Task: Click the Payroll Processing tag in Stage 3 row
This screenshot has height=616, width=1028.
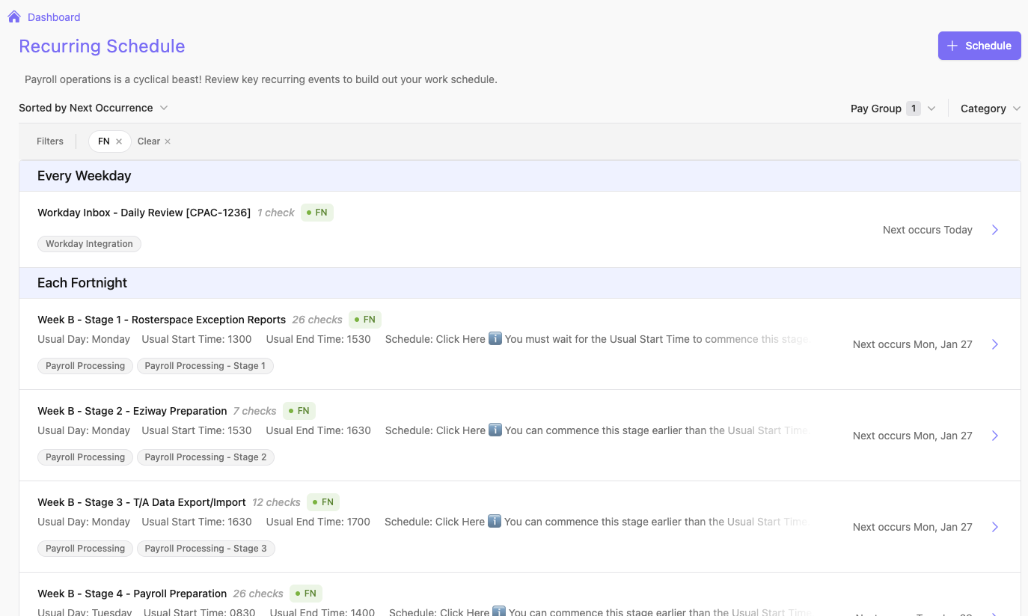Action: click(85, 549)
